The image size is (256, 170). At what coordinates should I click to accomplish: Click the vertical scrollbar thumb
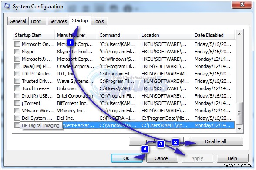click(239, 113)
